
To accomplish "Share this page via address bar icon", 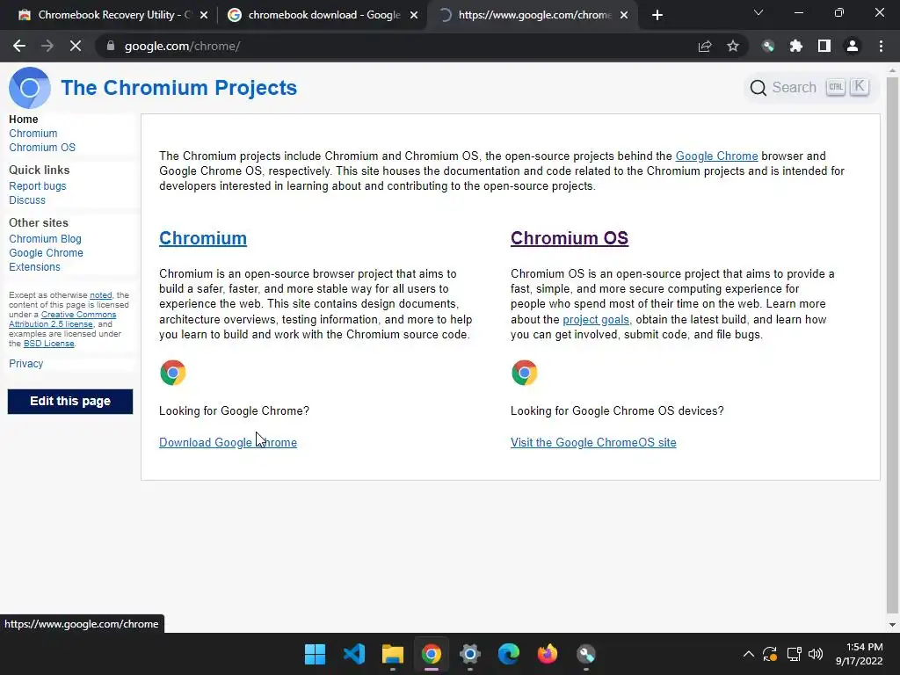I will click(x=705, y=46).
